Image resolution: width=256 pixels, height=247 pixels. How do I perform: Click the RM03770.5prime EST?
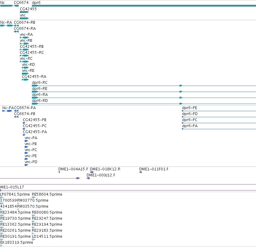pos(18,203)
